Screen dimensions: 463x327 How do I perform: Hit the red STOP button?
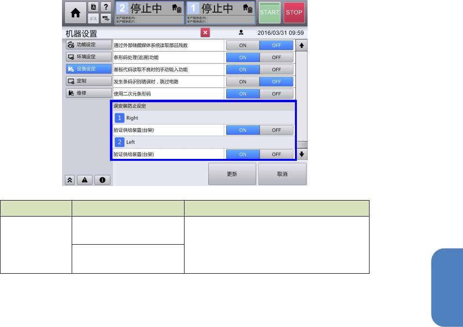point(294,13)
